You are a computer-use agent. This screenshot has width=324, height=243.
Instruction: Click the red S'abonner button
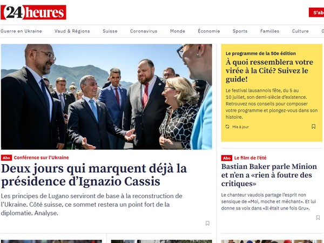tap(316, 12)
